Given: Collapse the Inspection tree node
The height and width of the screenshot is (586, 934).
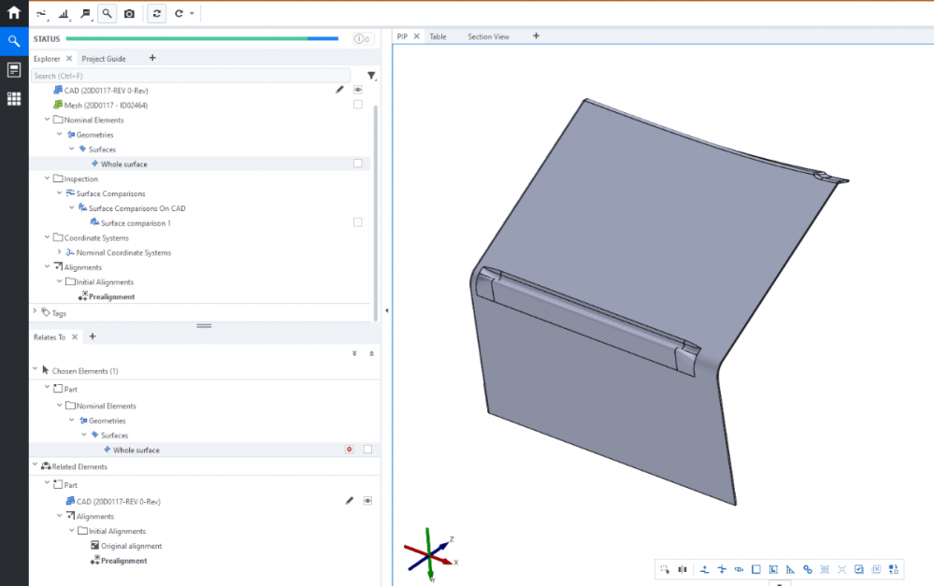Looking at the screenshot, I should click(x=47, y=179).
